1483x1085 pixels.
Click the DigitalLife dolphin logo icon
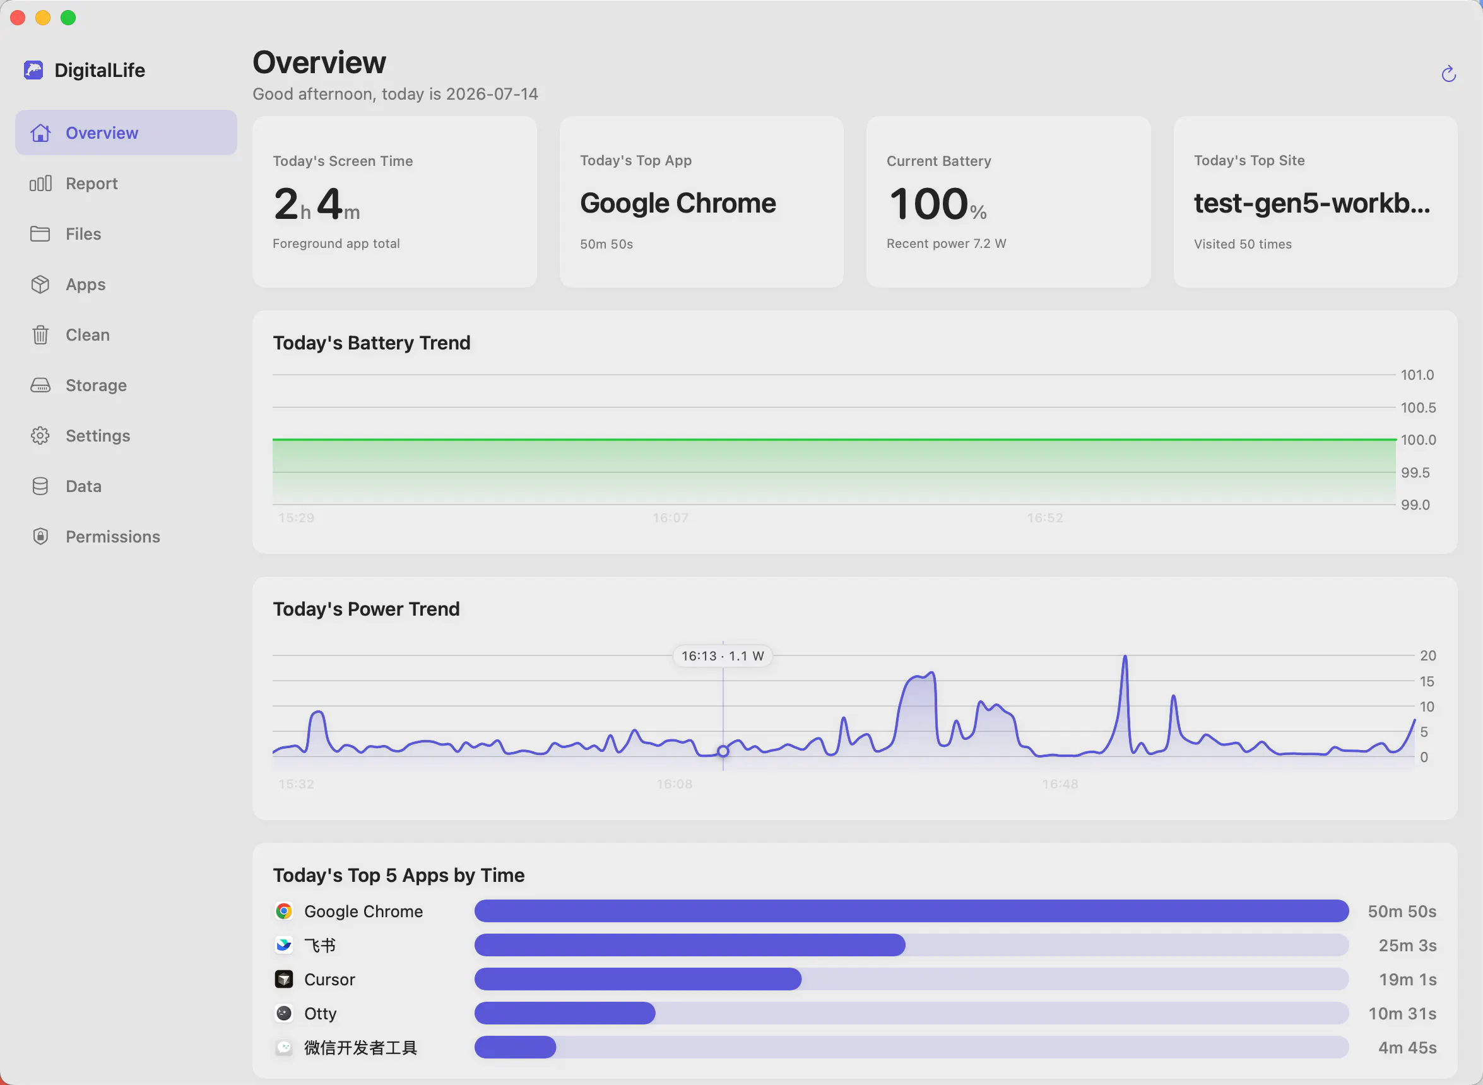click(x=33, y=69)
